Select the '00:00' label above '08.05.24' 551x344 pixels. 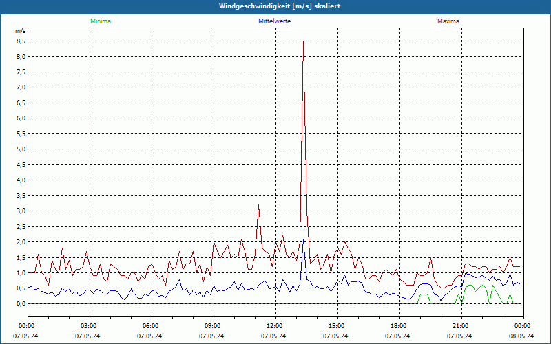click(x=523, y=326)
